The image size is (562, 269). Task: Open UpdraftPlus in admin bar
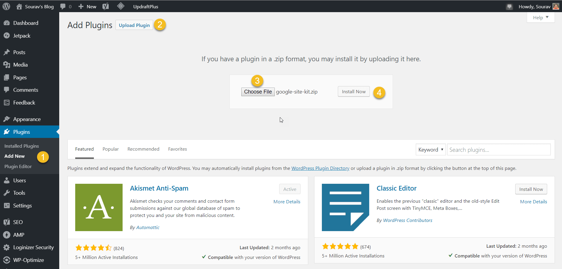tap(146, 7)
